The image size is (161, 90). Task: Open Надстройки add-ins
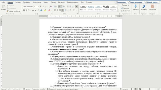click(152, 7)
